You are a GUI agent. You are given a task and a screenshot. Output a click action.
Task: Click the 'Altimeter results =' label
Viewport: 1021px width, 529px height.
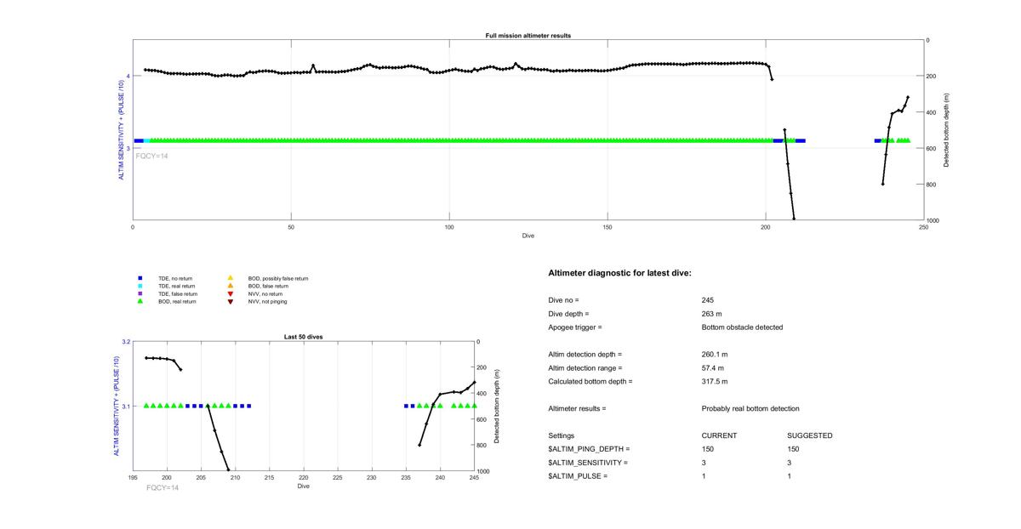pyautogui.click(x=578, y=409)
